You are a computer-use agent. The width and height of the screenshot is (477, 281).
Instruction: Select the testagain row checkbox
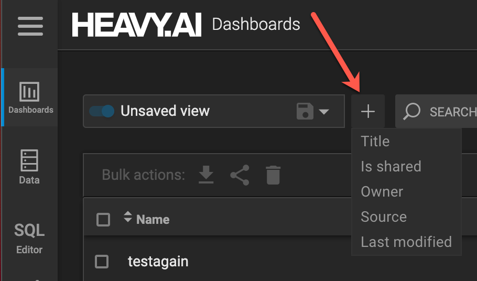pos(102,262)
